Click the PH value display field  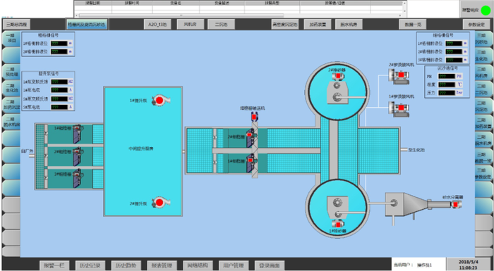pyautogui.click(x=447, y=76)
